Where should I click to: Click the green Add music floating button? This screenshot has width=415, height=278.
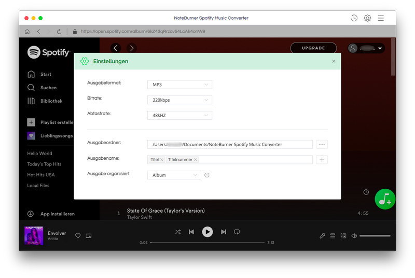[x=385, y=199]
